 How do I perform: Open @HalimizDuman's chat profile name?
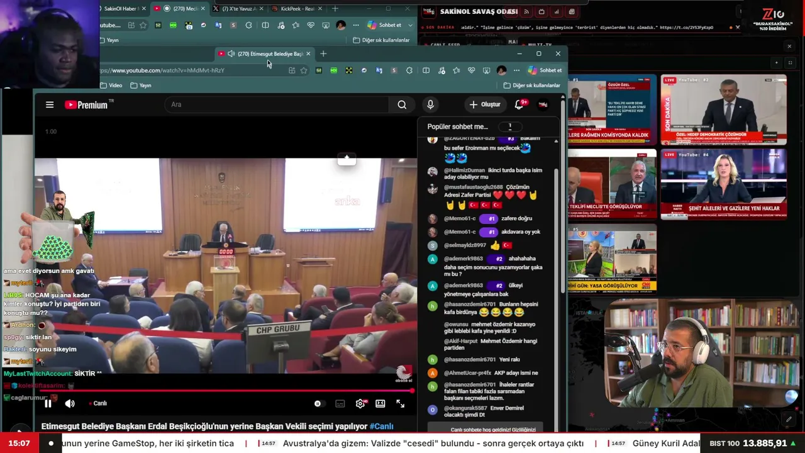(x=464, y=170)
